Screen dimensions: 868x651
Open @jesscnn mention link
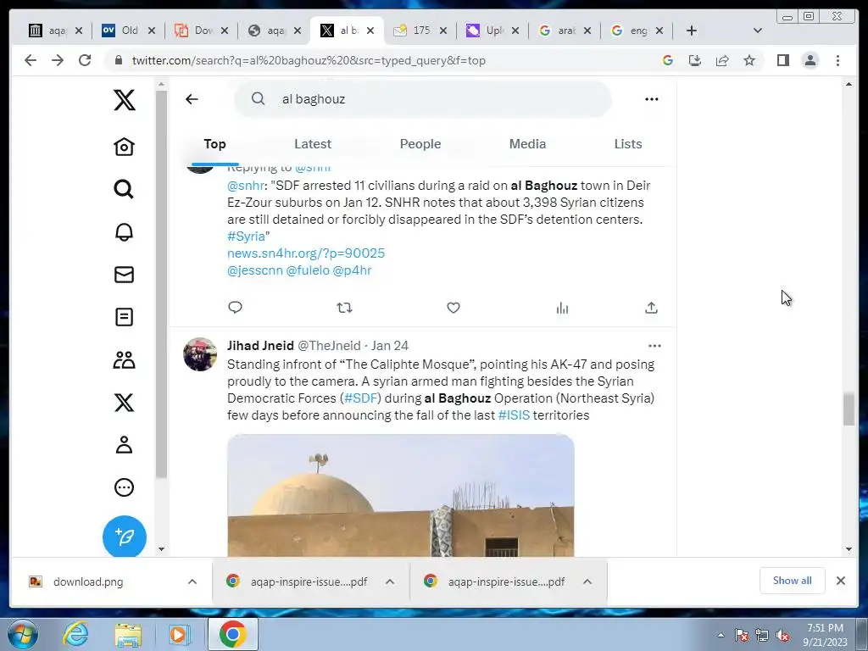click(254, 270)
